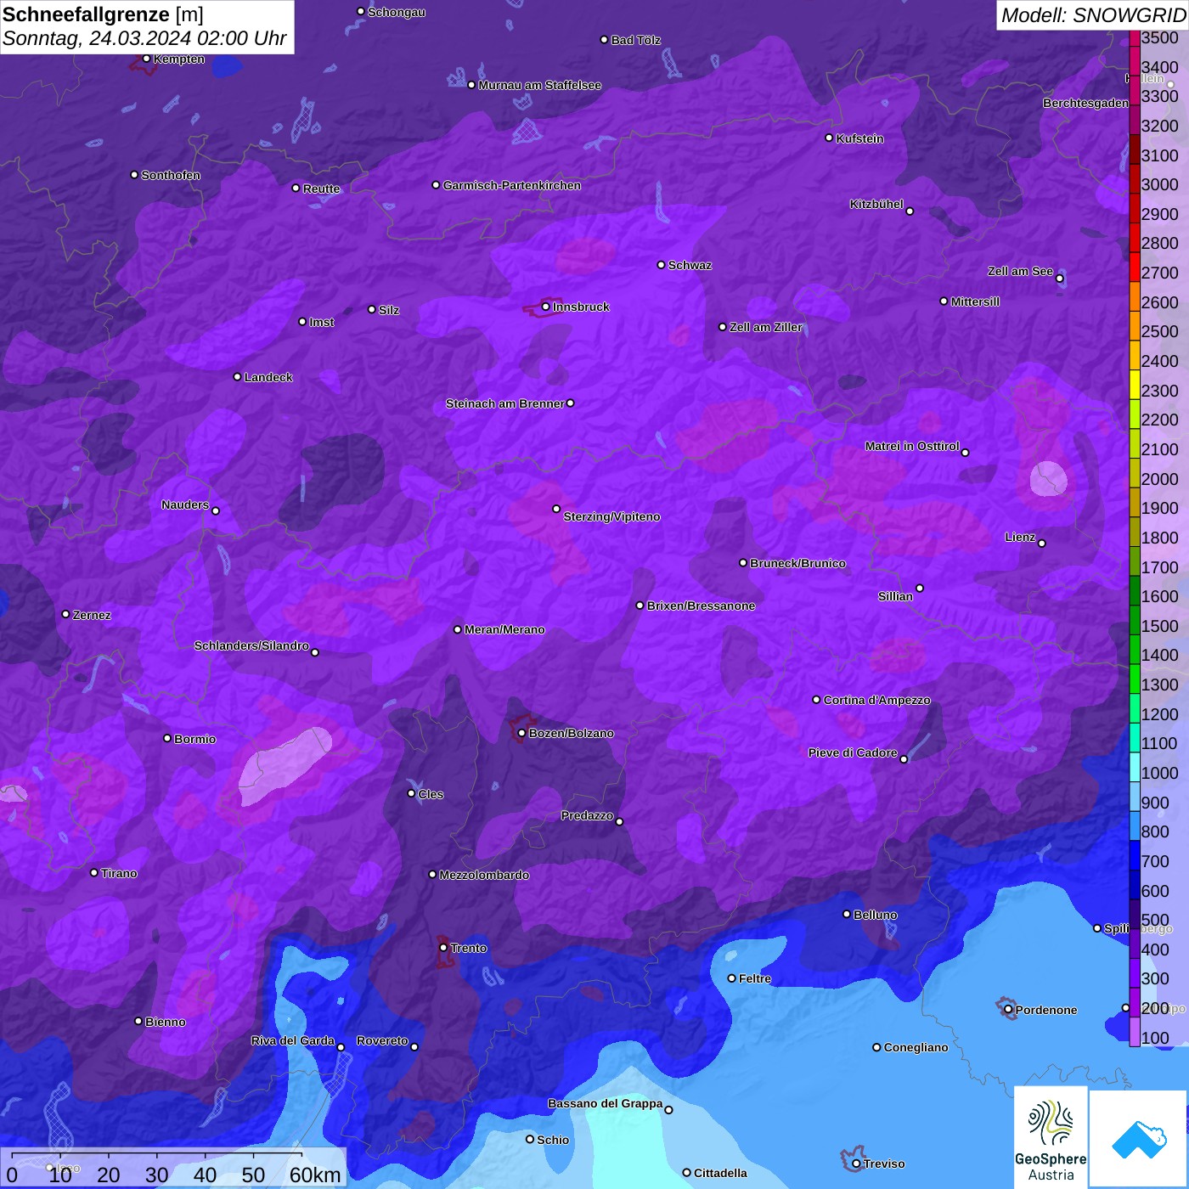Click the 'Feltre' map label
Viewport: 1189px width, 1189px height.
(755, 978)
